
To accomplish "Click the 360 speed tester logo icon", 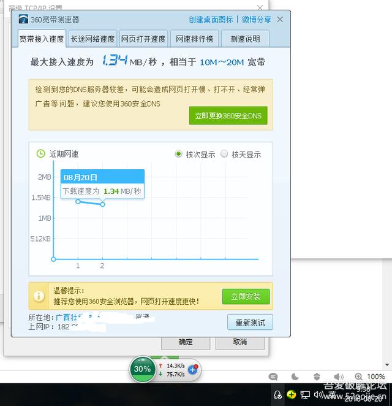I will (23, 20).
